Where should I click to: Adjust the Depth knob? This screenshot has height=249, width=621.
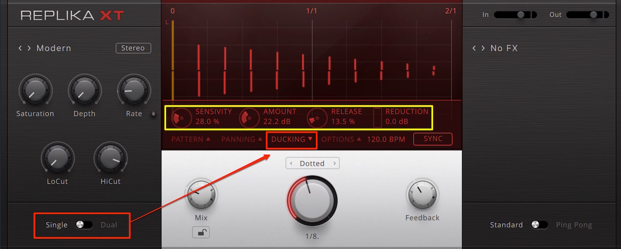point(85,91)
